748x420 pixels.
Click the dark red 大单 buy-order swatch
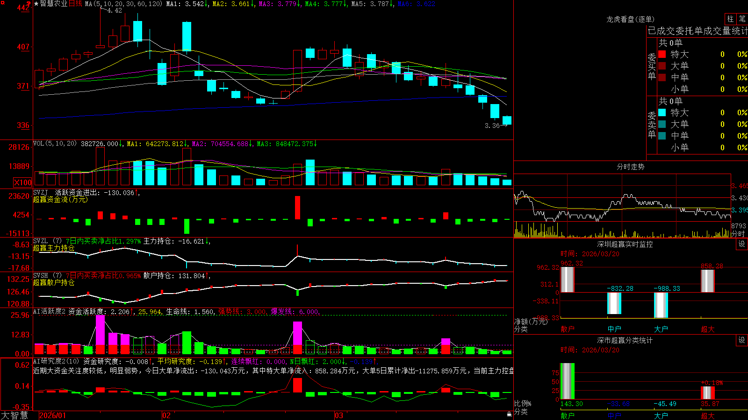(662, 66)
